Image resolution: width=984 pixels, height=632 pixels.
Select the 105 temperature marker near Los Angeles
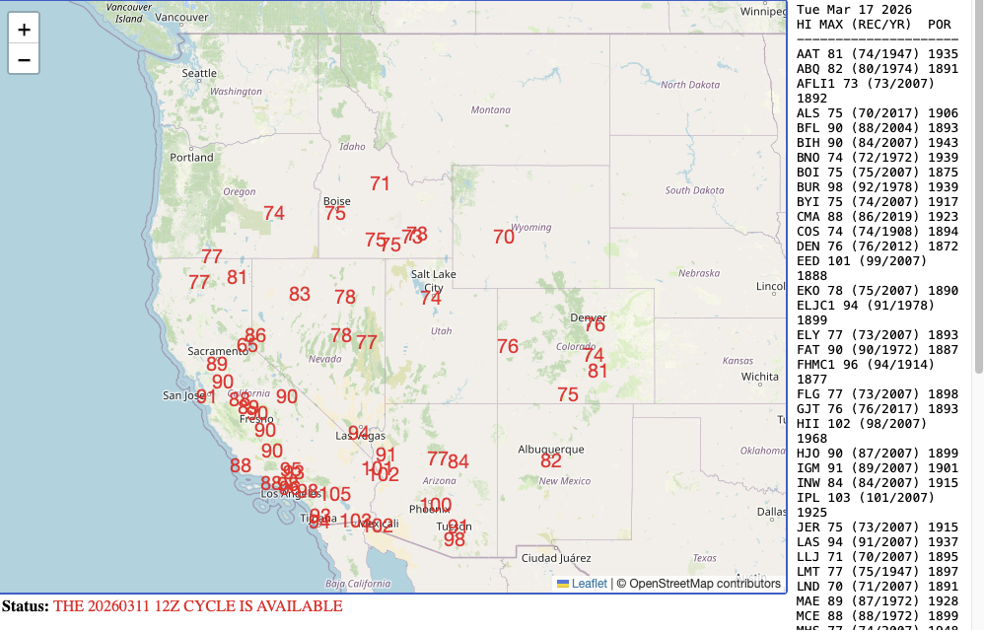tap(336, 493)
